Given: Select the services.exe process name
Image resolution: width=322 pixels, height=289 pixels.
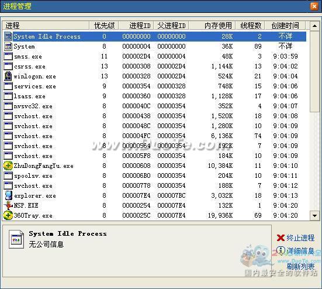Looking at the screenshot, I should pos(34,86).
